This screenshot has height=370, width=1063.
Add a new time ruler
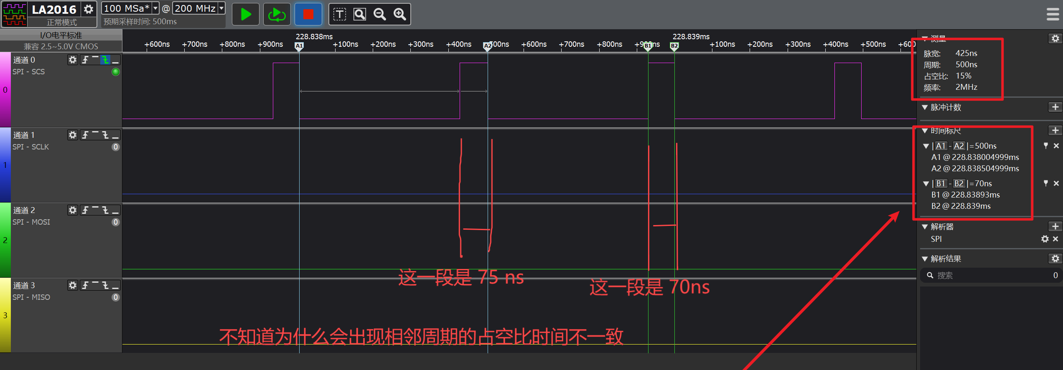[1055, 130]
